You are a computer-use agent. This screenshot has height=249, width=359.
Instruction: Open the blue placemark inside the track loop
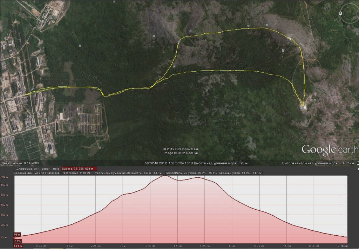point(283,51)
